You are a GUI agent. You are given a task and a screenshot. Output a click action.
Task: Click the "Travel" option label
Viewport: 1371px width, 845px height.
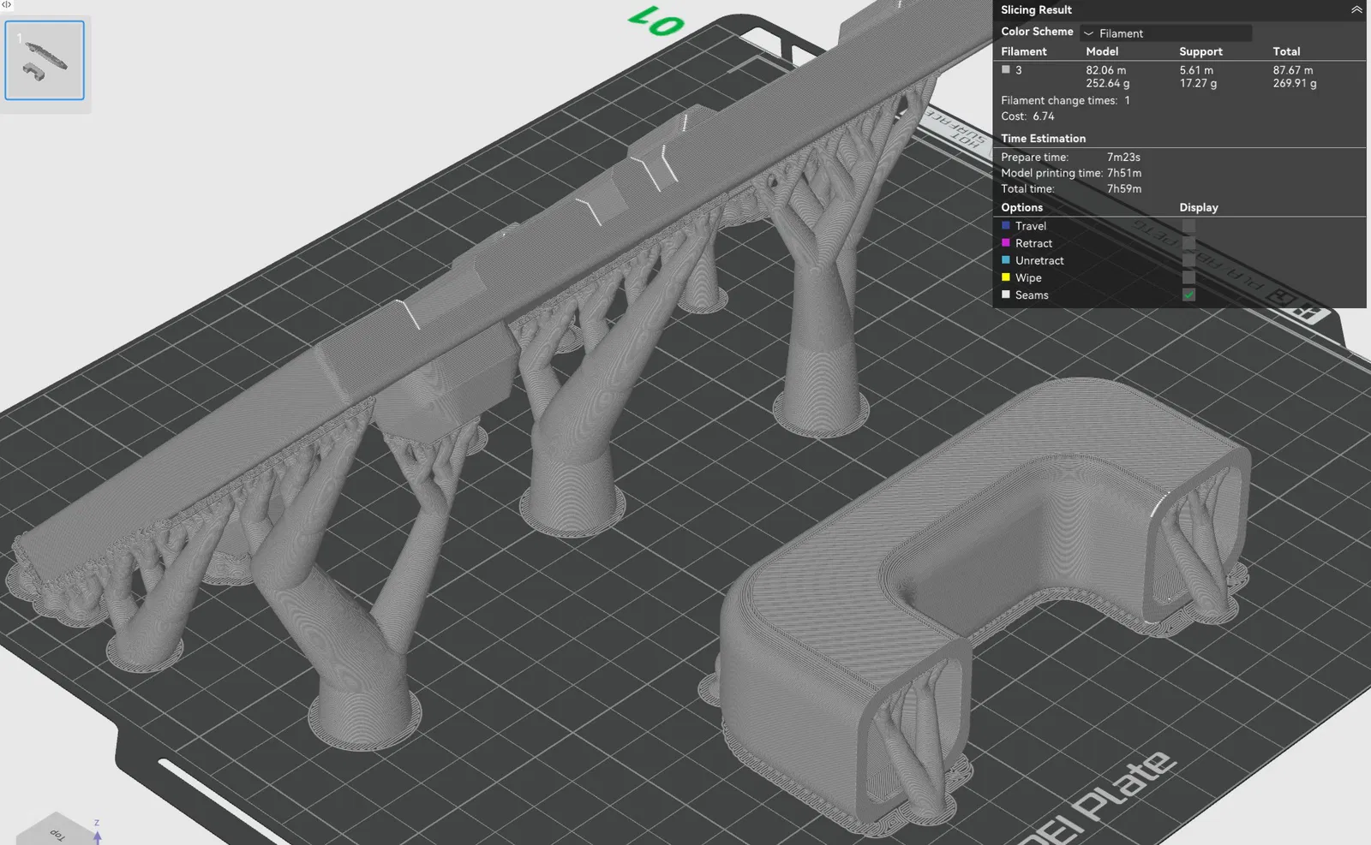[x=1031, y=226]
